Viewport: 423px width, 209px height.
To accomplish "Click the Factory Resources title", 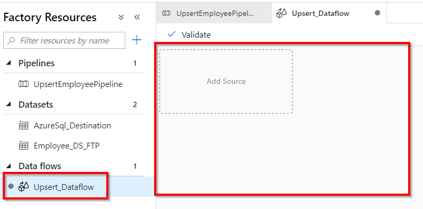I will (x=50, y=18).
